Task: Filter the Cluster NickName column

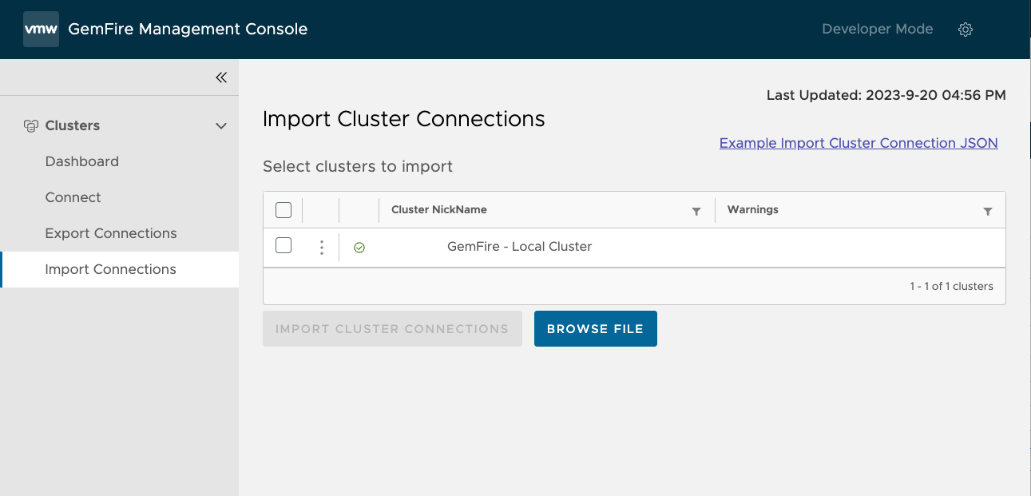Action: pos(696,212)
